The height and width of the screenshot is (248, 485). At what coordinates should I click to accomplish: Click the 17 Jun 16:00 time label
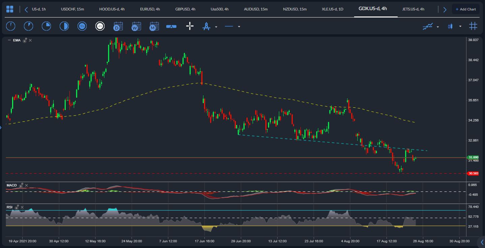click(x=204, y=241)
